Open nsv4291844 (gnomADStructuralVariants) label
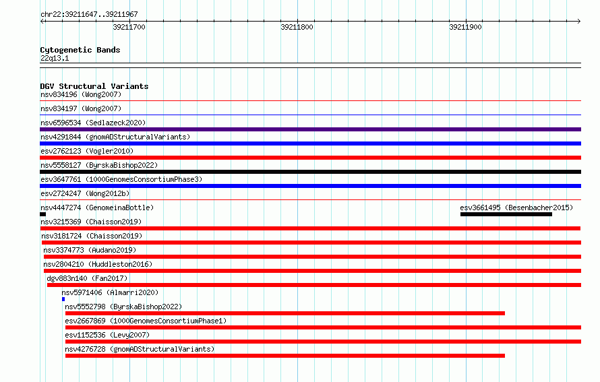 [115, 137]
